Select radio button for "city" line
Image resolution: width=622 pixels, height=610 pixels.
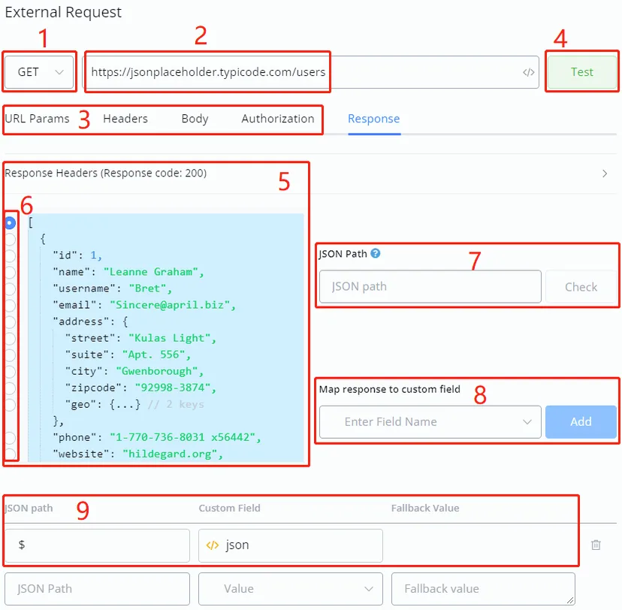click(10, 372)
